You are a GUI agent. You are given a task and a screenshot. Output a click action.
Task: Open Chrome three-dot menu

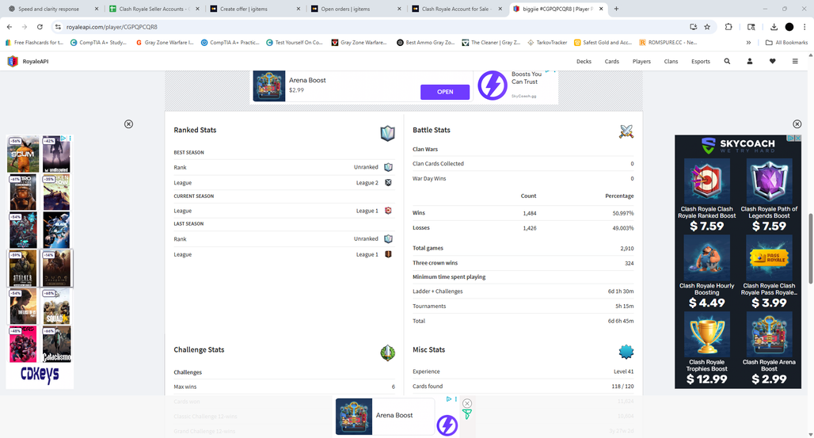(804, 26)
